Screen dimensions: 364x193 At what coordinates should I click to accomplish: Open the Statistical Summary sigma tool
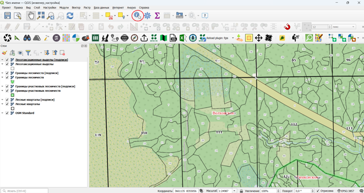(157, 15)
